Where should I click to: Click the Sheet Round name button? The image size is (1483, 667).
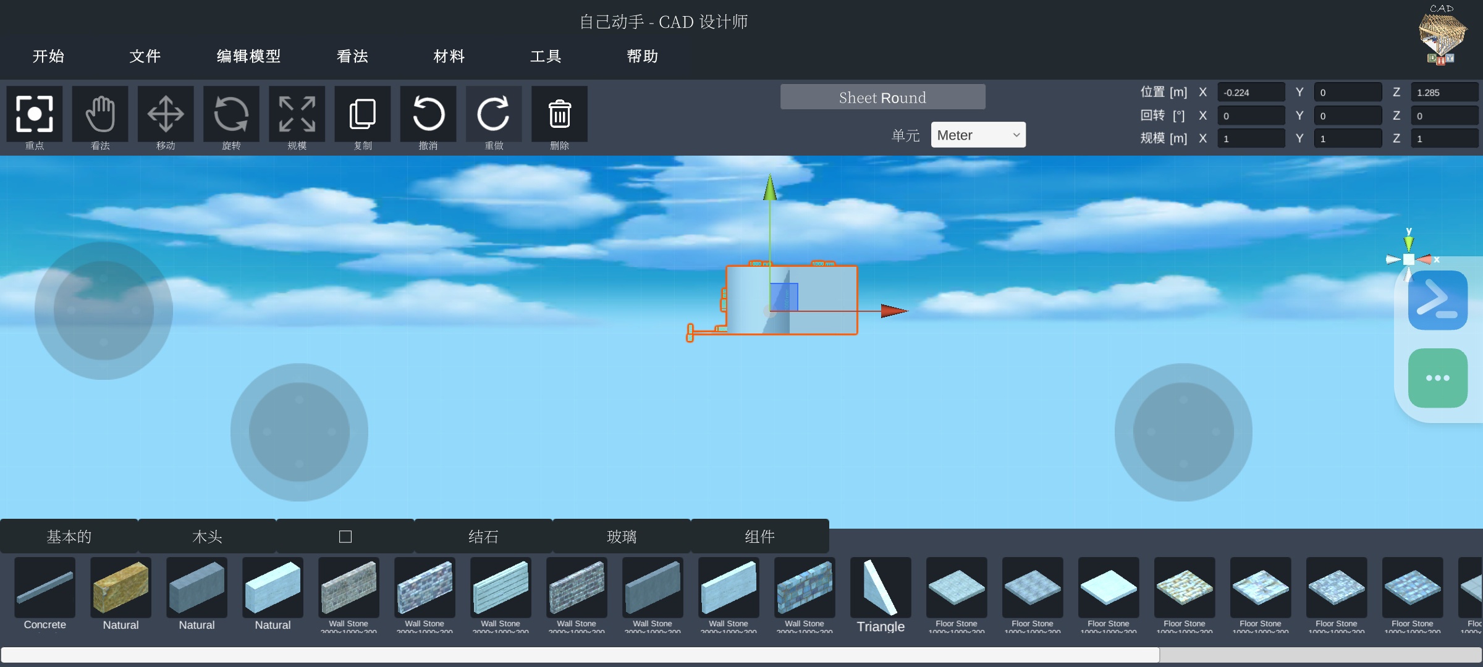coord(882,98)
